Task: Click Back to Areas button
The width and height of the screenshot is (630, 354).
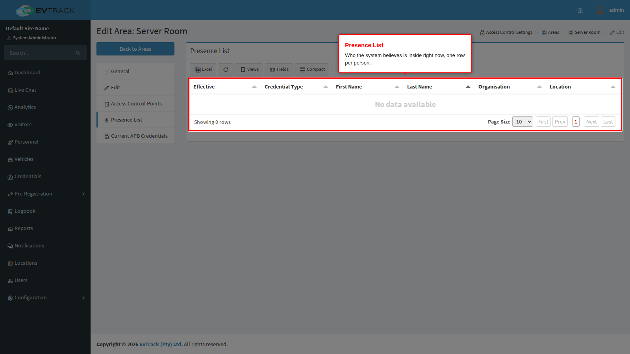Action: pos(135,49)
